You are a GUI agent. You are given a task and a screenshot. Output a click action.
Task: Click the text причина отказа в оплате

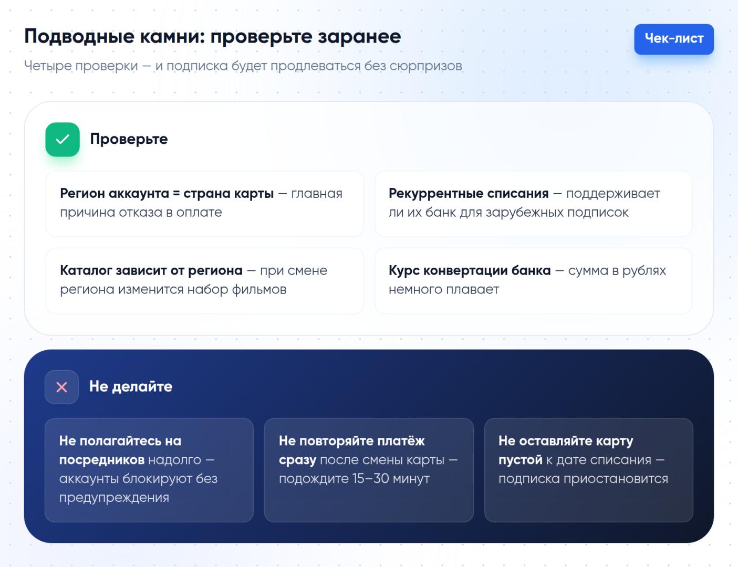tap(141, 213)
